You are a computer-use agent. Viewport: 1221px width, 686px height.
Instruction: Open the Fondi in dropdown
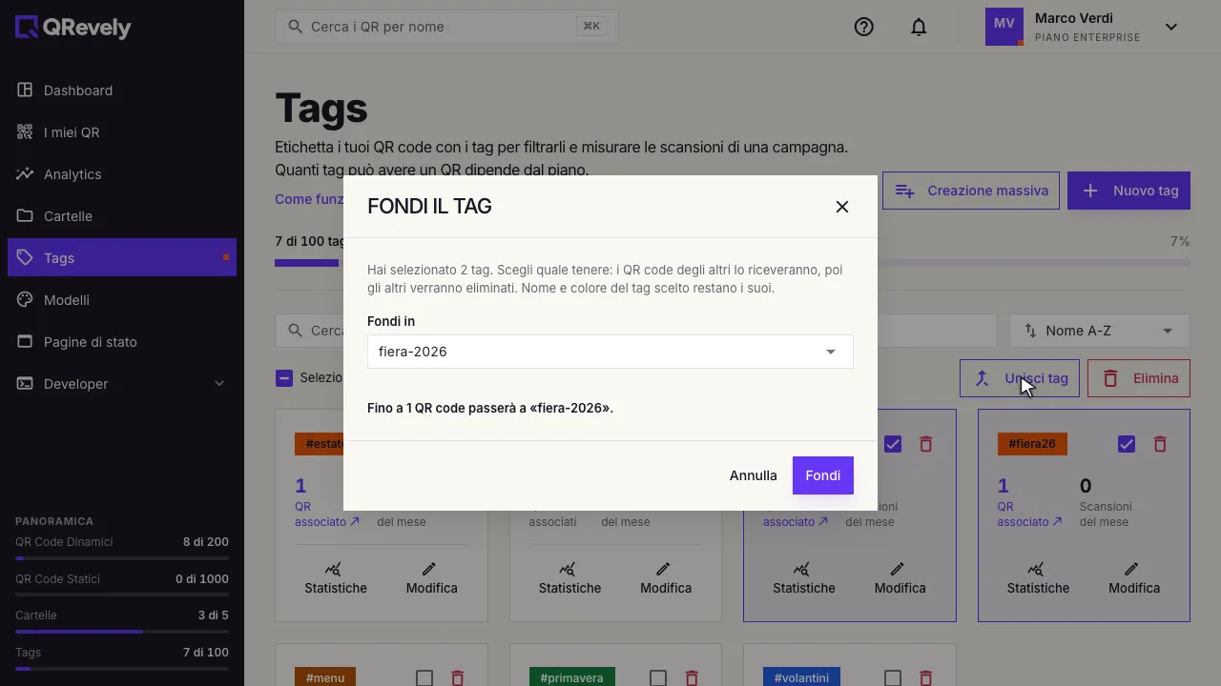610,352
